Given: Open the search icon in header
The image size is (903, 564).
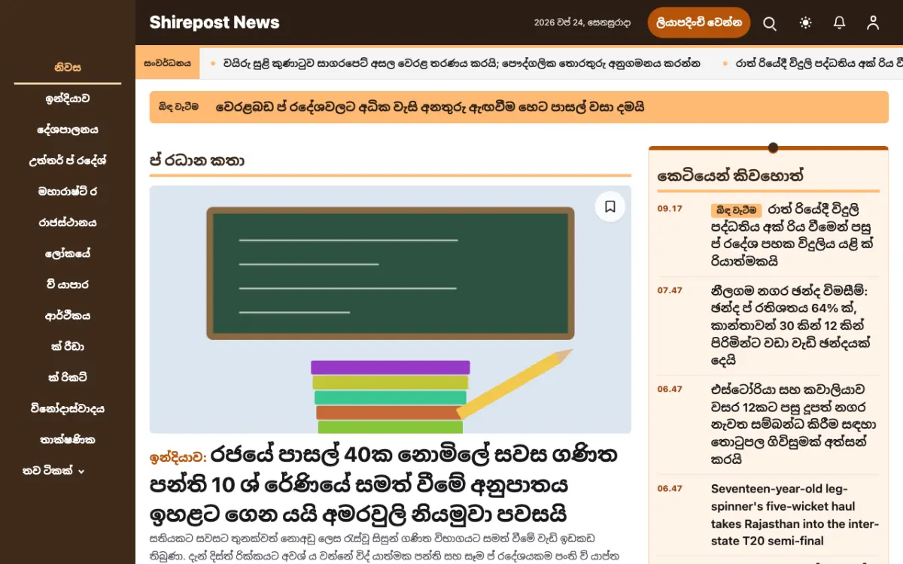Looking at the screenshot, I should coord(770,23).
